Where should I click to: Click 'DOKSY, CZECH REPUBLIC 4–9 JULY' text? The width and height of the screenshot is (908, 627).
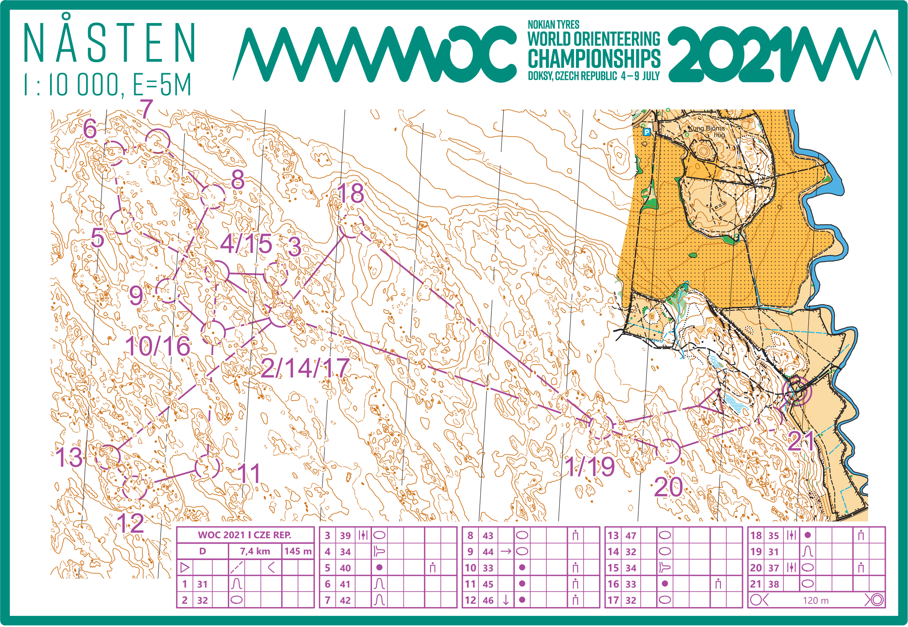[x=594, y=76]
